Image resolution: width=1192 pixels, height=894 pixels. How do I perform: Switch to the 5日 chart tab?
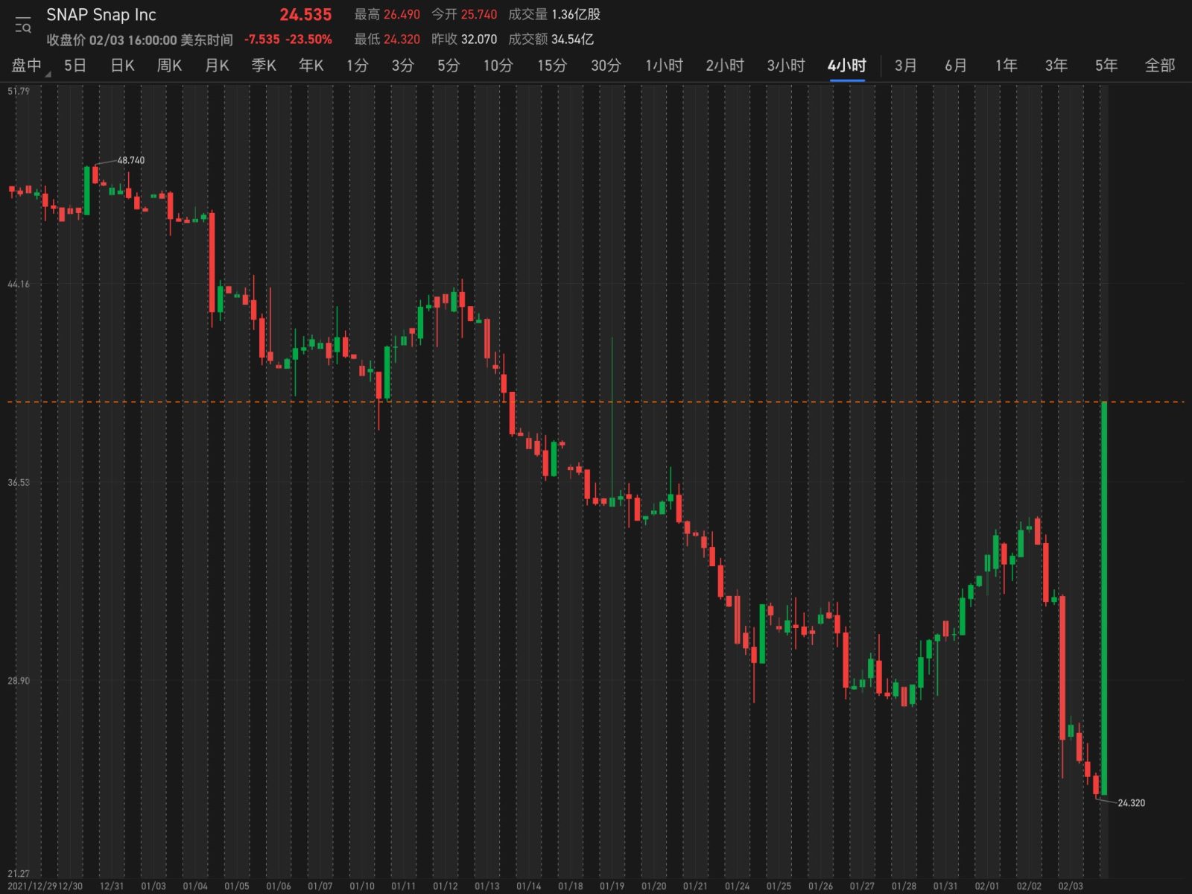click(x=74, y=66)
